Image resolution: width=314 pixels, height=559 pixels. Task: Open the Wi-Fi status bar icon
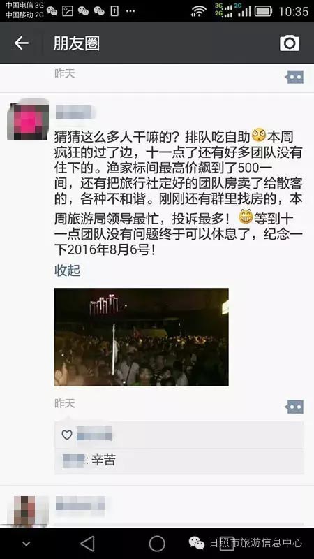click(x=198, y=11)
